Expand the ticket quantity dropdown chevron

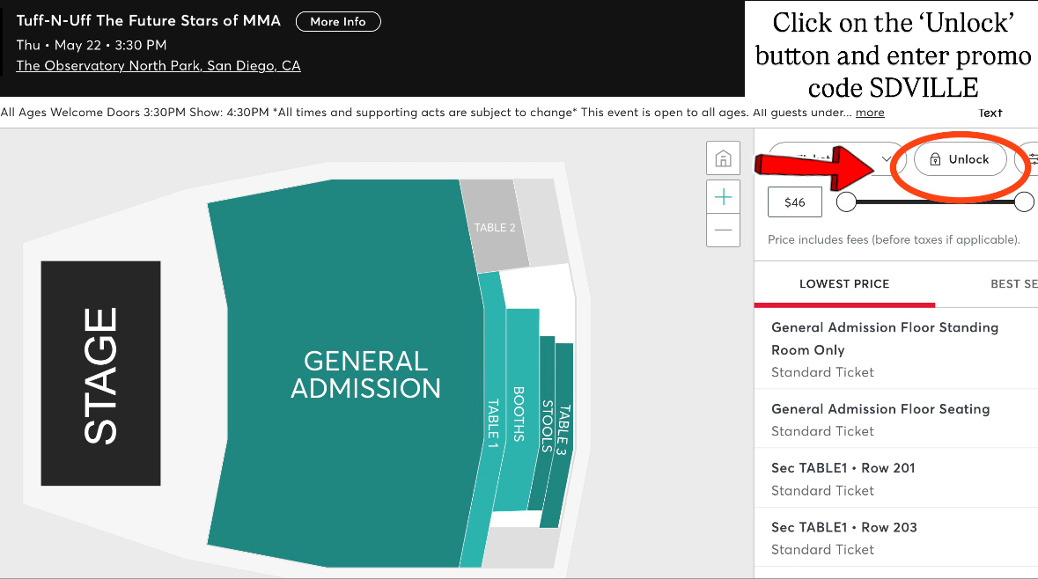887,158
